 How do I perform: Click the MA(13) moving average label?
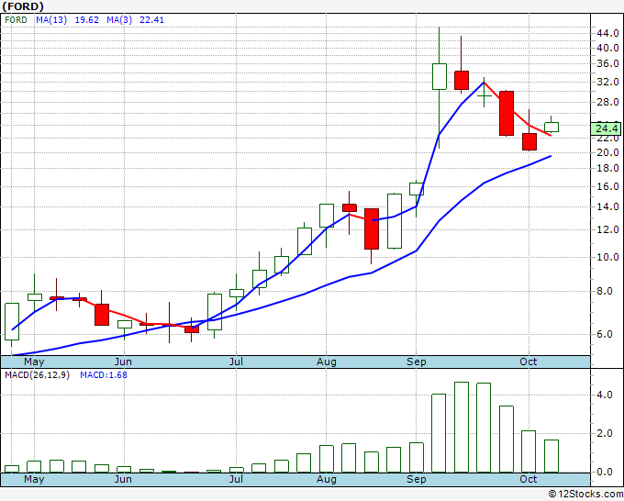tap(50, 20)
